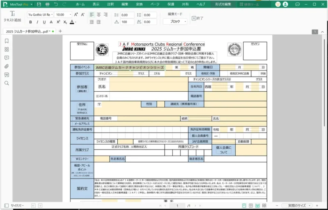Zoom in with plus button
This screenshot has width=328, height=210.
(317, 205)
